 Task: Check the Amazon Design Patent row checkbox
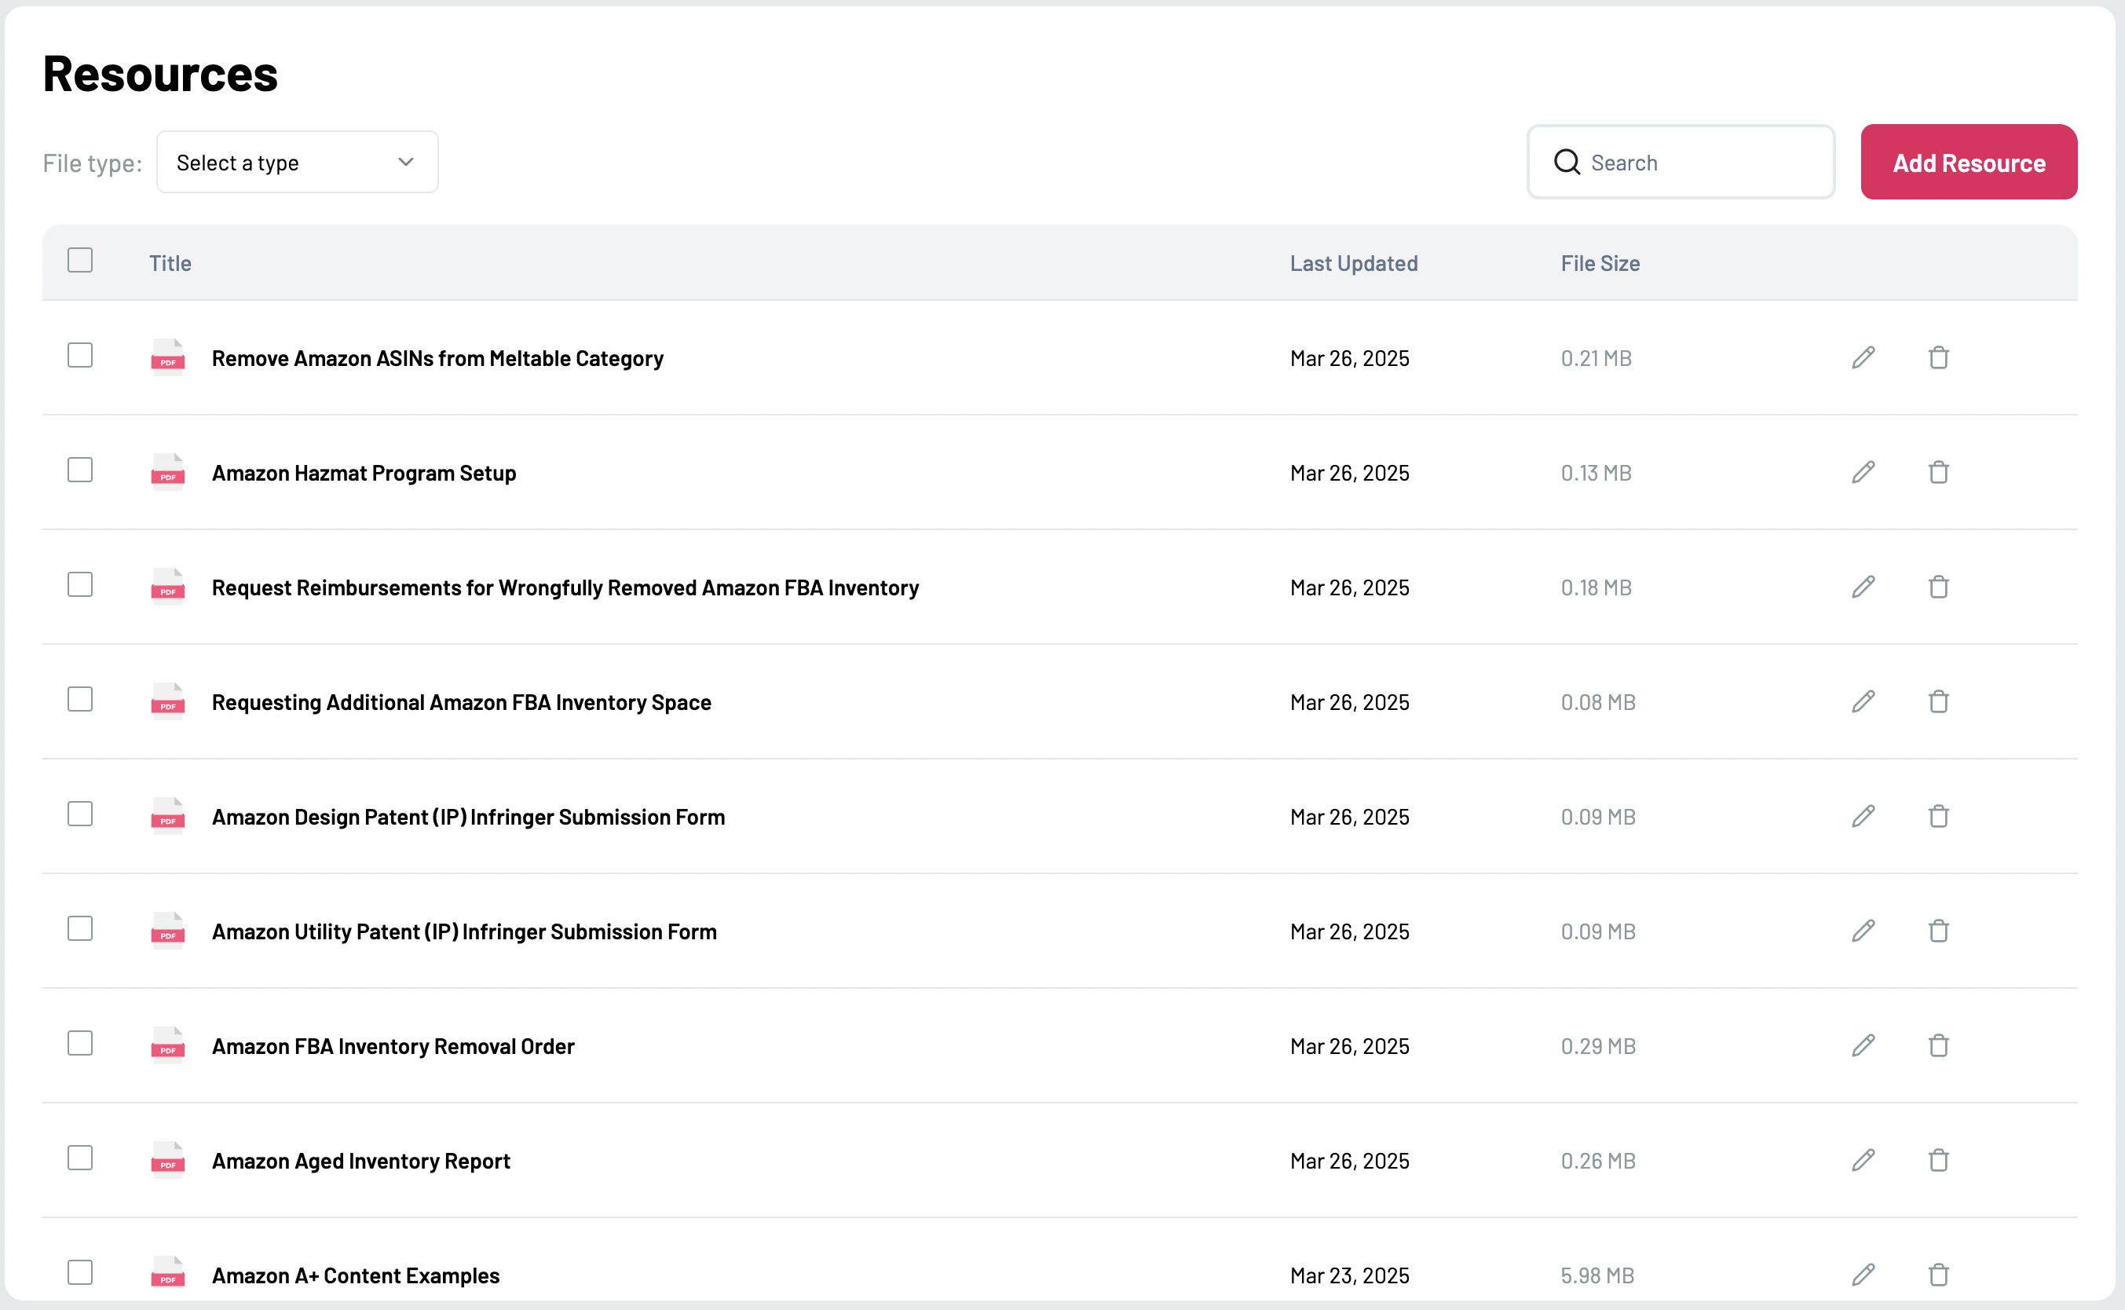(79, 814)
